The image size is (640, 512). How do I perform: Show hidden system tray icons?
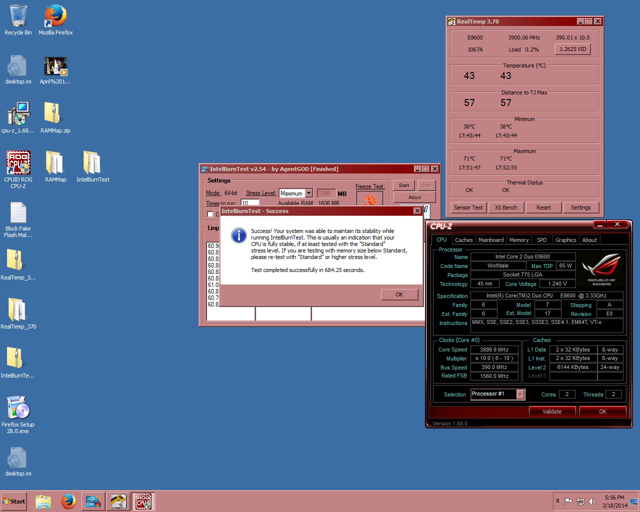(x=557, y=501)
